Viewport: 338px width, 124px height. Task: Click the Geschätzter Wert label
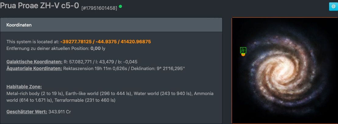pyautogui.click(x=27, y=112)
